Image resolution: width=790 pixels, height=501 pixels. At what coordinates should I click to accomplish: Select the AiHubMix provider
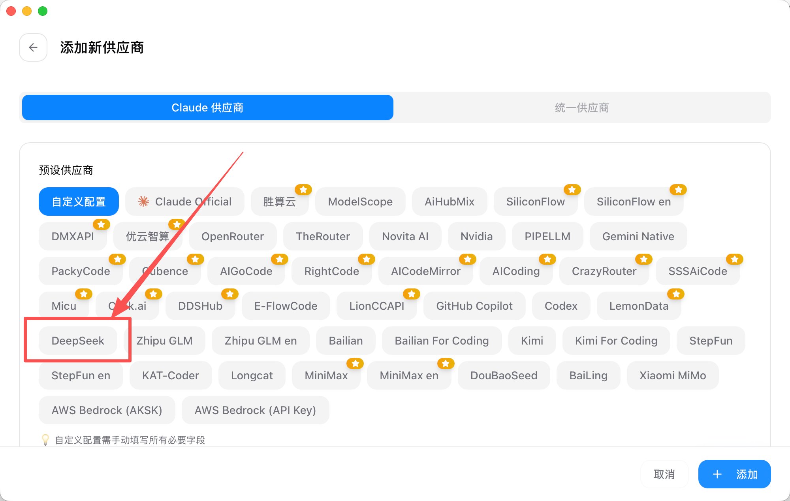pyautogui.click(x=450, y=202)
